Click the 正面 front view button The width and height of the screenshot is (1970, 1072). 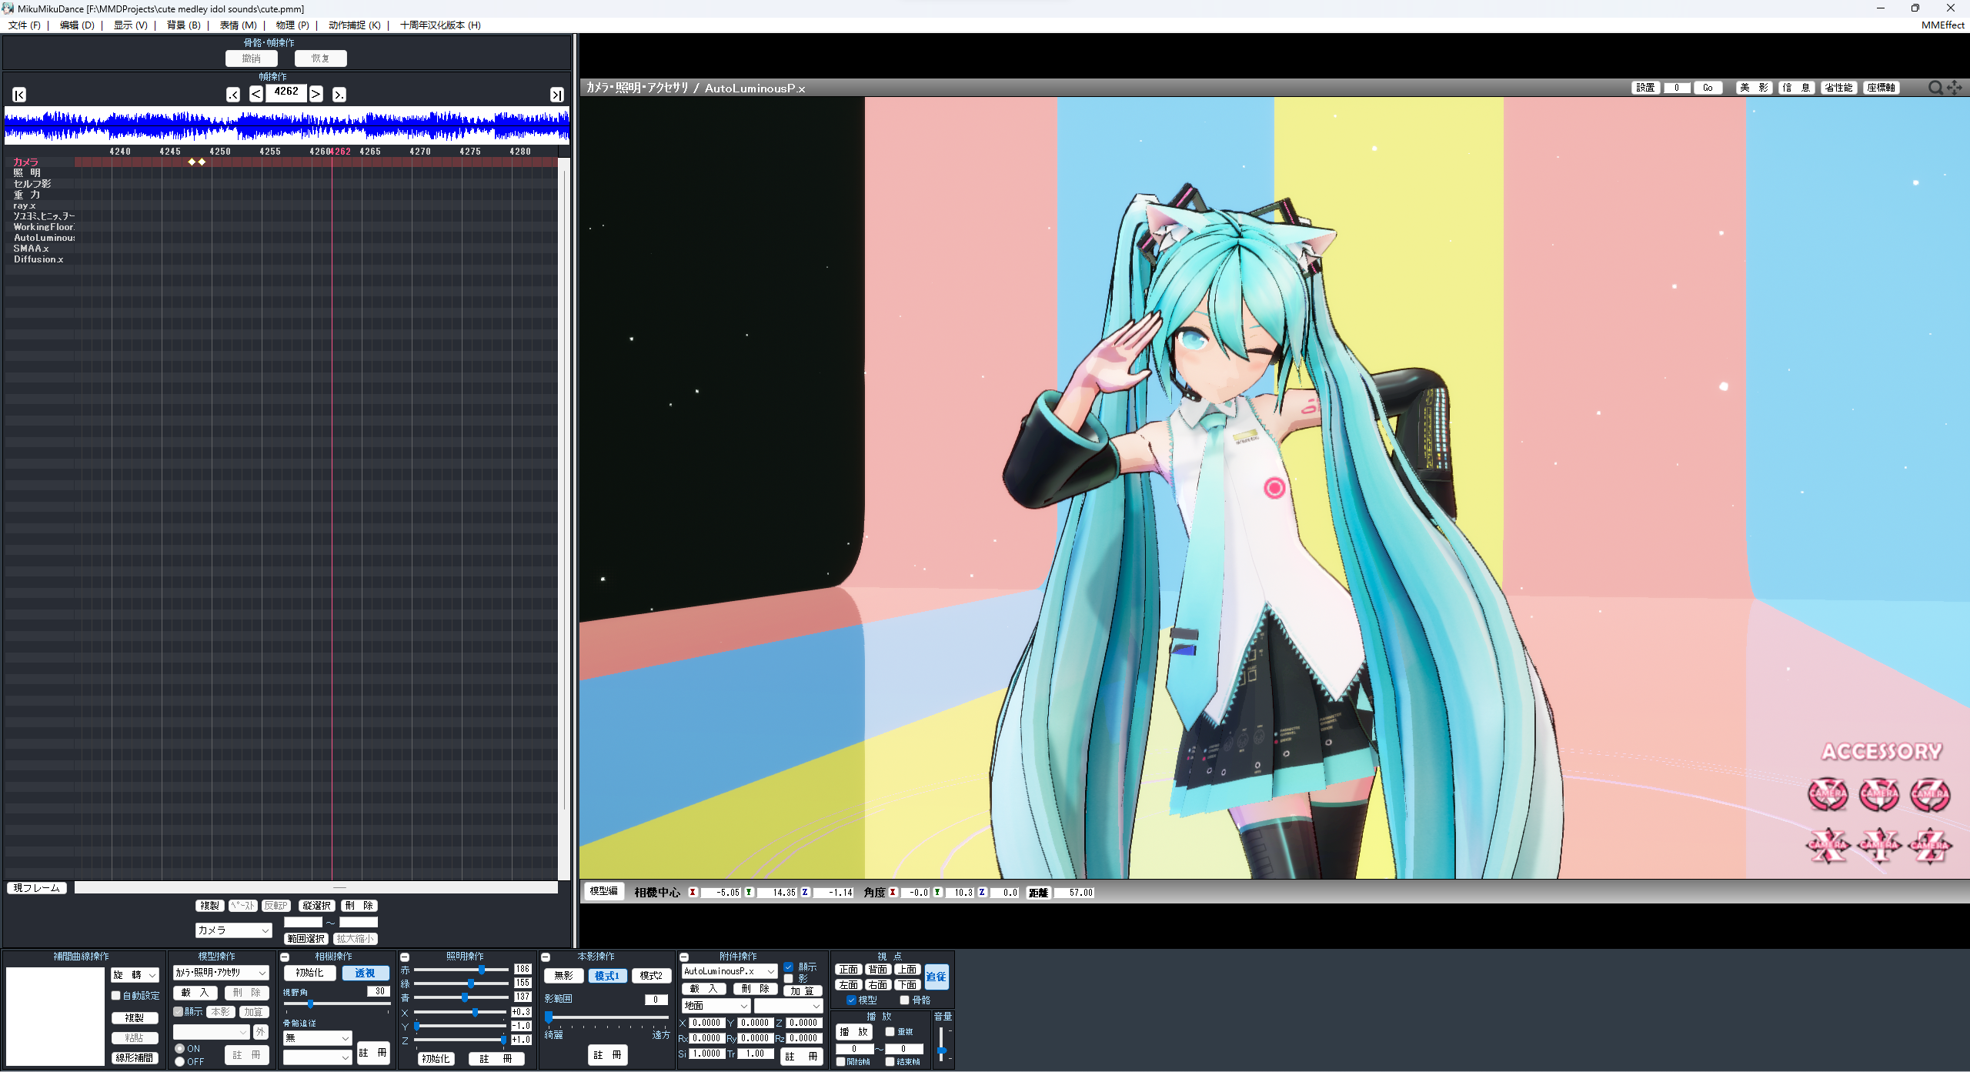849,970
